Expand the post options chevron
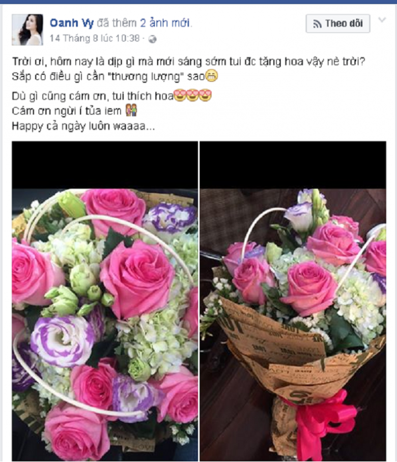Screen dimensions: 397x462 click(x=382, y=20)
